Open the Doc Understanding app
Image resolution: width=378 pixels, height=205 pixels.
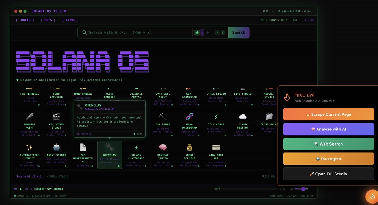pos(83,155)
